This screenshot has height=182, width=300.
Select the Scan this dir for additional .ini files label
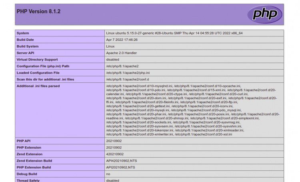45,79
